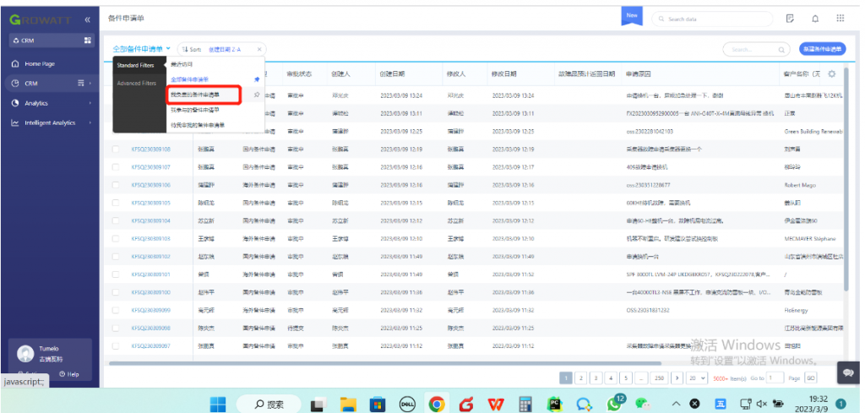The width and height of the screenshot is (865, 413).
Task: Focus the Search data field
Action: click(712, 19)
